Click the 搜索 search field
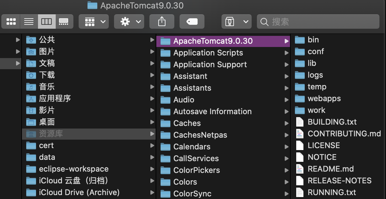Screen dimensions: 386x199 click(318, 22)
